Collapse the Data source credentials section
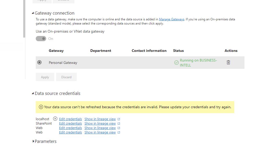The image size is (269, 146). tap(33, 93)
